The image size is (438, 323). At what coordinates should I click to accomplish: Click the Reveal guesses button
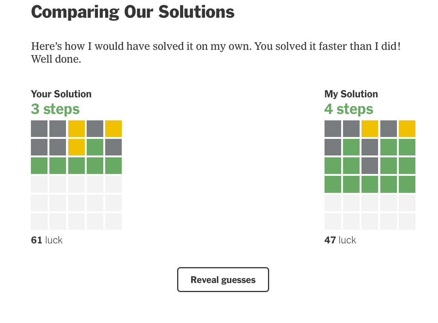click(x=223, y=280)
